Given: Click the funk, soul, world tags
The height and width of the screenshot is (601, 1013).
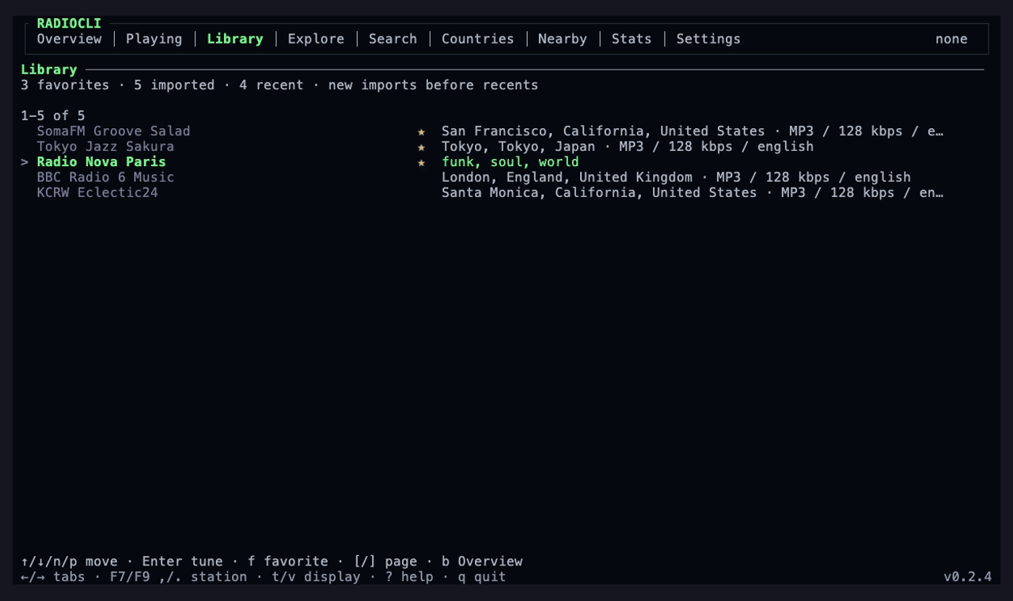Looking at the screenshot, I should coord(510,162).
